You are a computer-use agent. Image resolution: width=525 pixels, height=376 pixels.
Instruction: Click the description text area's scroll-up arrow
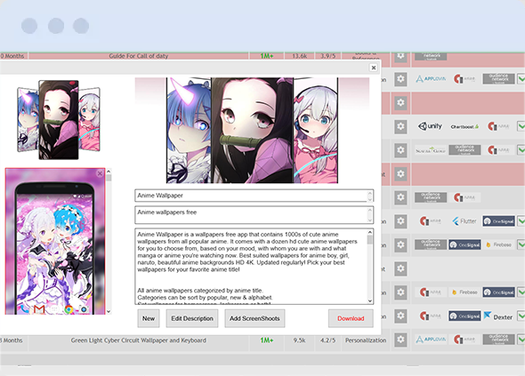(370, 232)
